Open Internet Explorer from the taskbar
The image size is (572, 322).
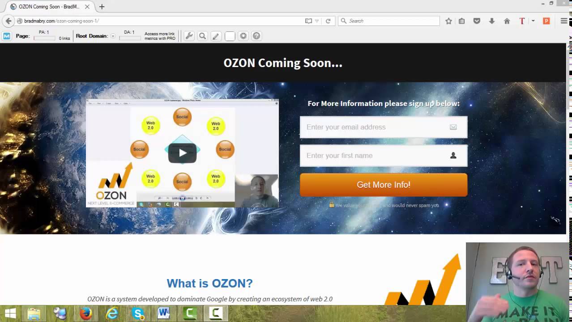coord(111,314)
